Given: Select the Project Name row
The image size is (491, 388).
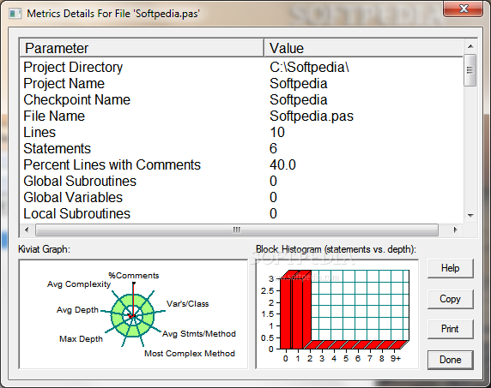Looking at the screenshot, I should [241, 83].
